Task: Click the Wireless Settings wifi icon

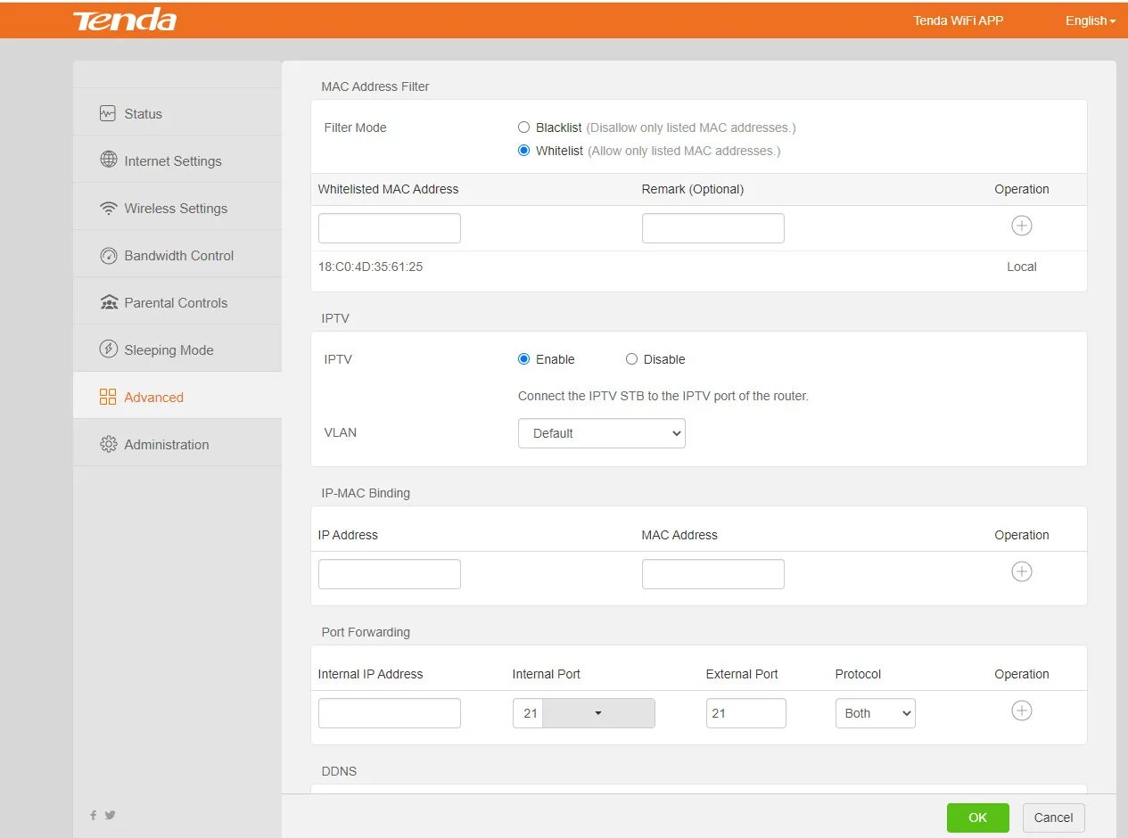Action: [x=109, y=208]
